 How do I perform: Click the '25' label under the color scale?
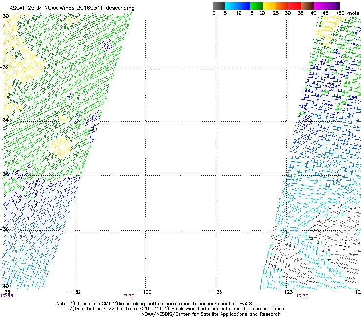276,13
